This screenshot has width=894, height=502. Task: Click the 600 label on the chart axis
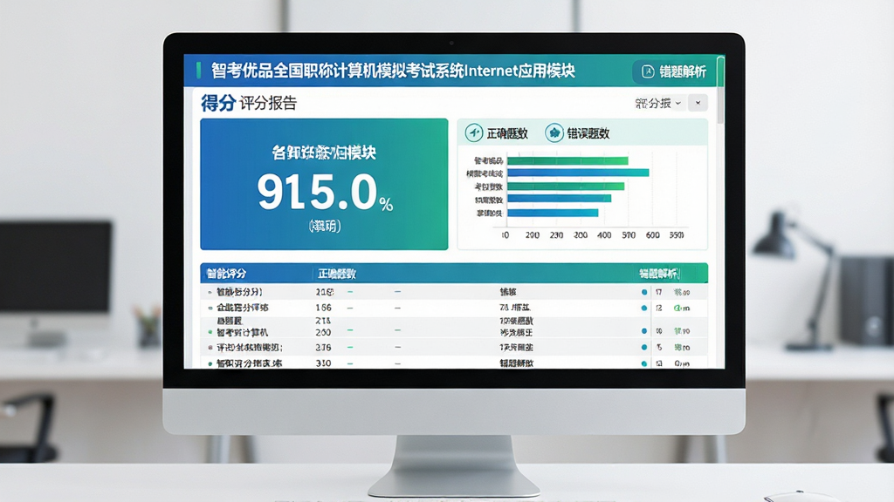click(x=653, y=235)
